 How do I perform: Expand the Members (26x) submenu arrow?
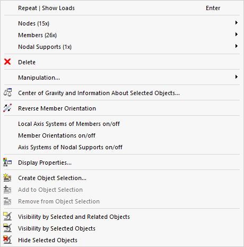point(237,35)
